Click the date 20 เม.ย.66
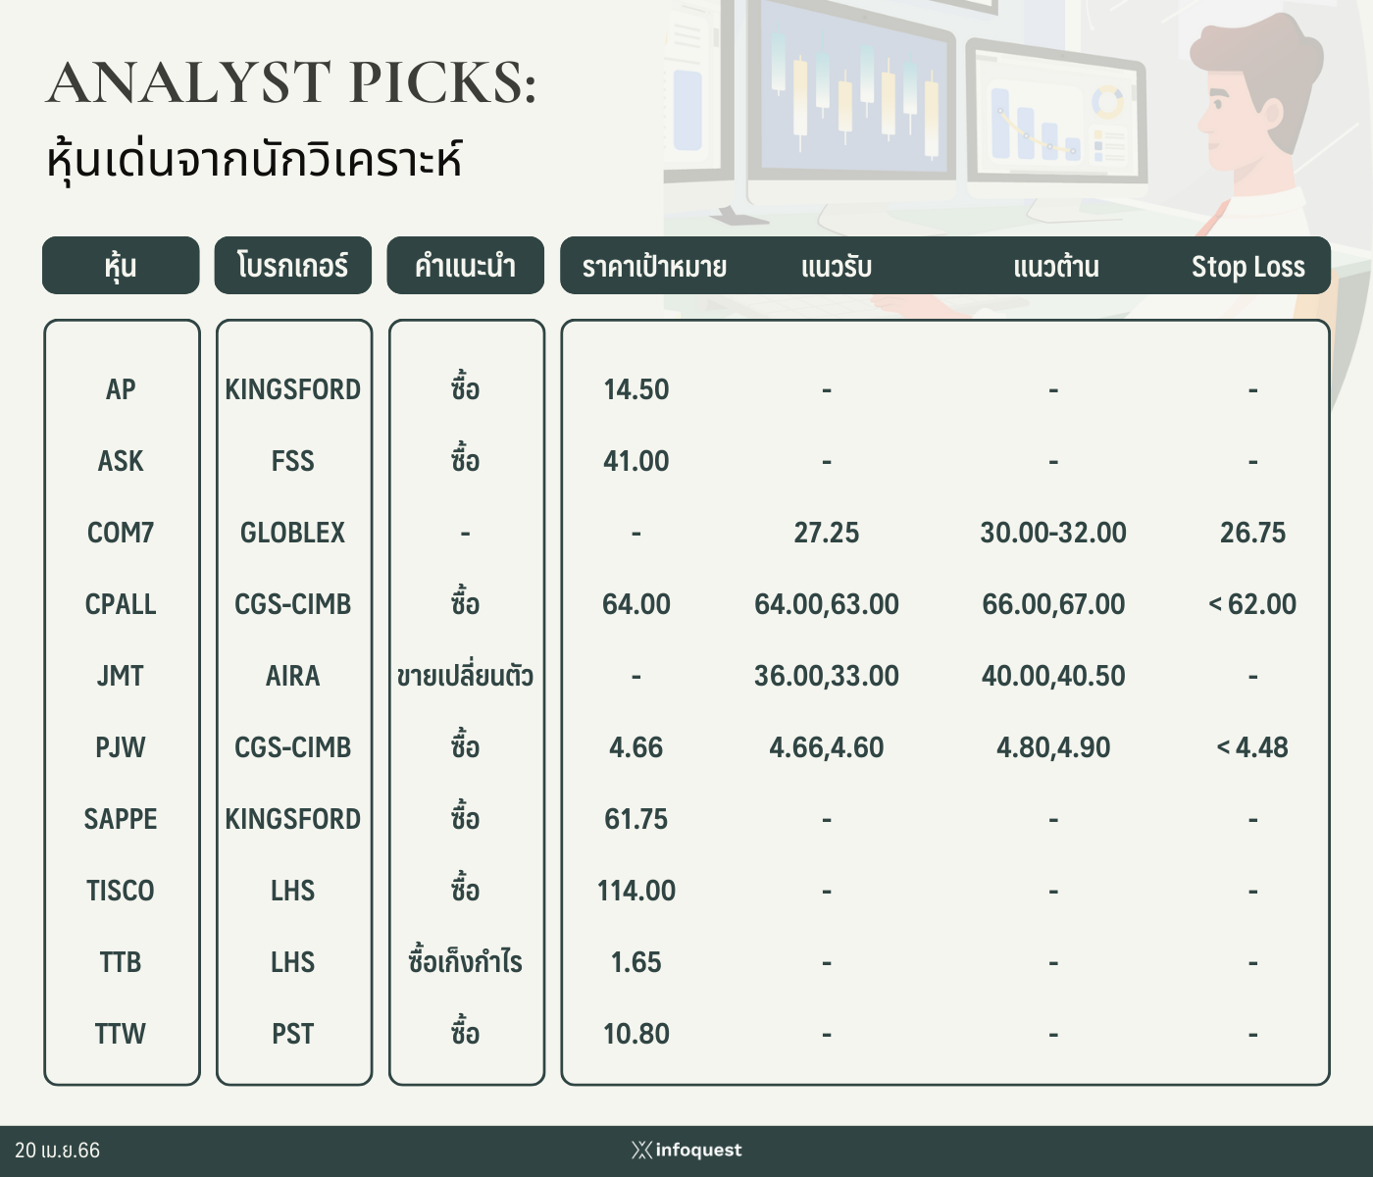The image size is (1373, 1177). click(x=58, y=1150)
